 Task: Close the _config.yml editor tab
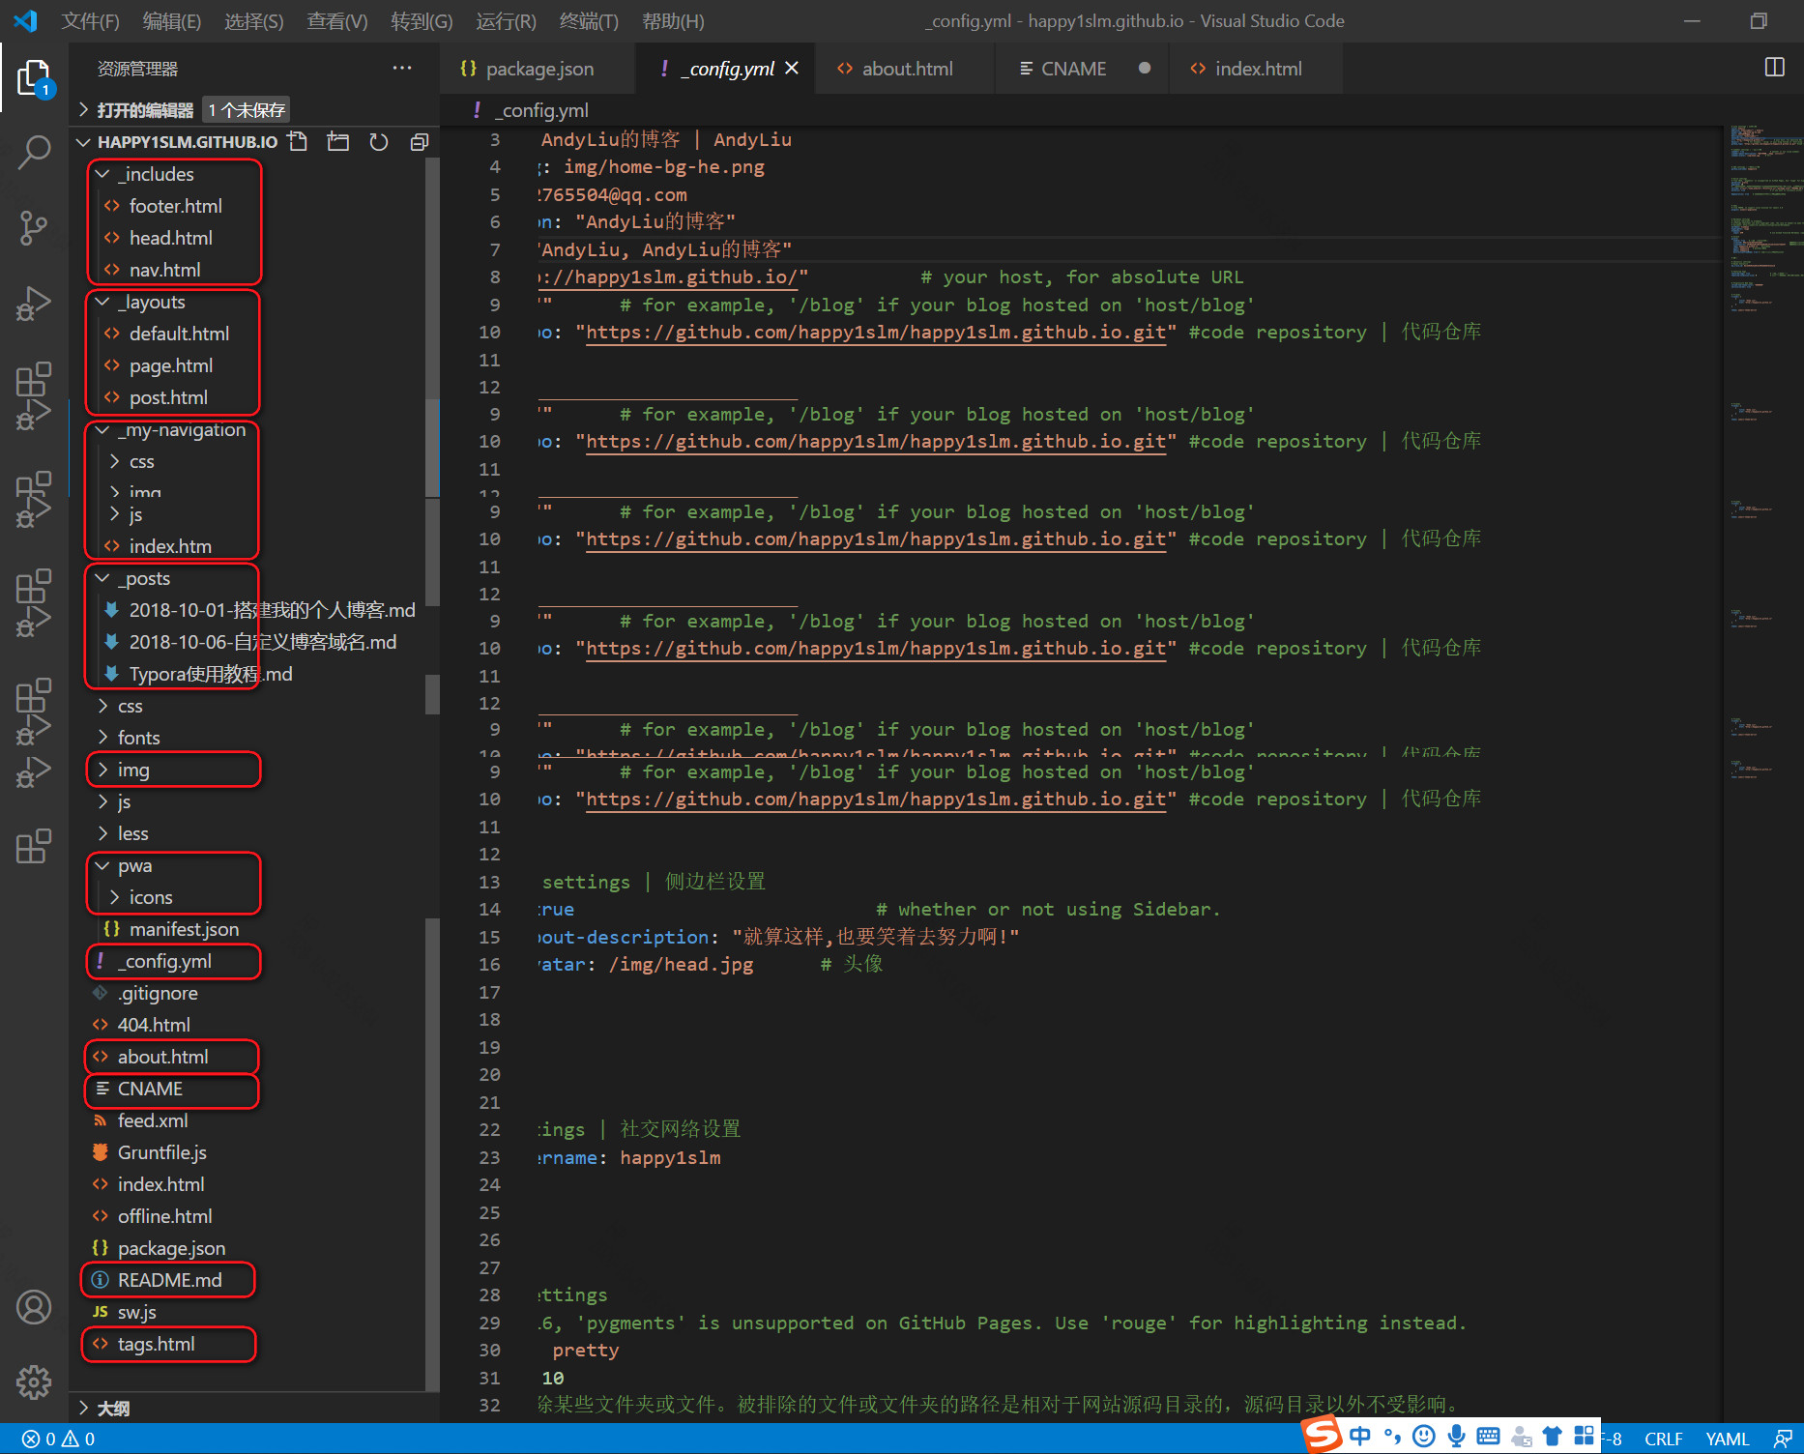click(792, 68)
